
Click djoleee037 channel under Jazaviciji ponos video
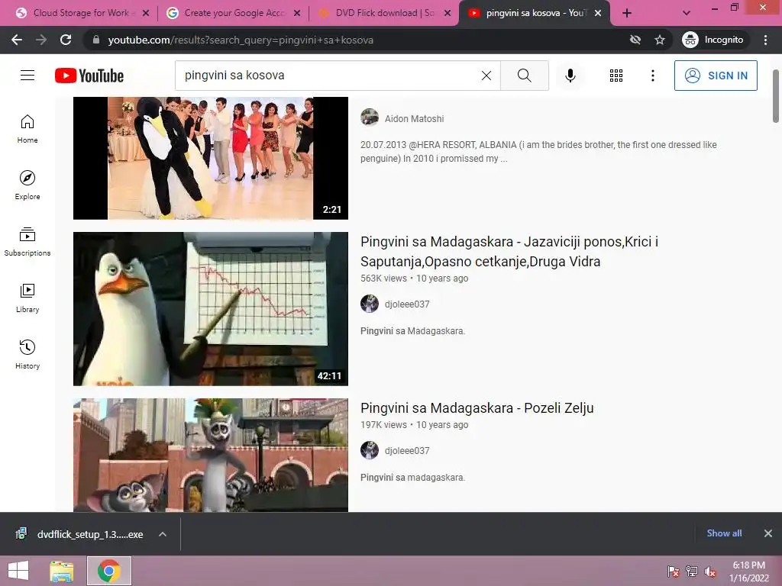tap(407, 304)
